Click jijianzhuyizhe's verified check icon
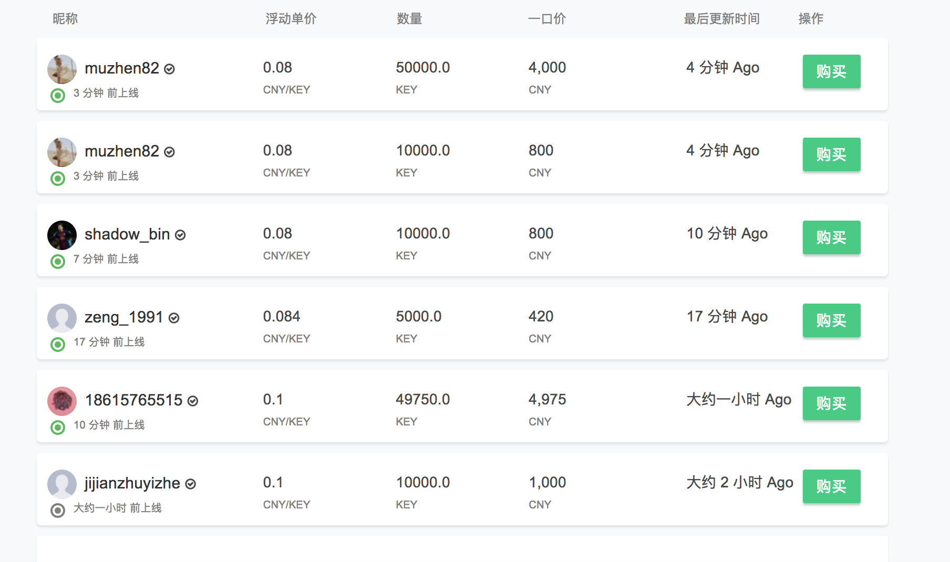Screen dimensions: 950x562 pos(191,484)
